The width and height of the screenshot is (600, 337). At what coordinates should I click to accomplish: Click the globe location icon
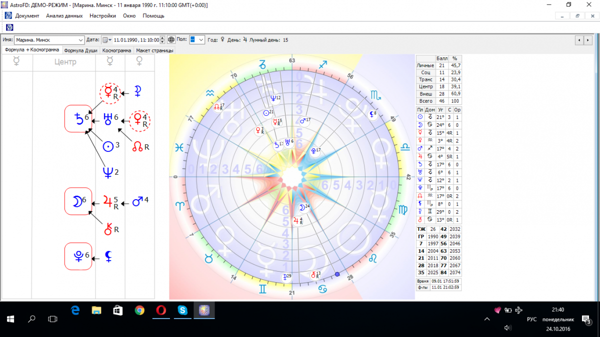click(x=171, y=40)
